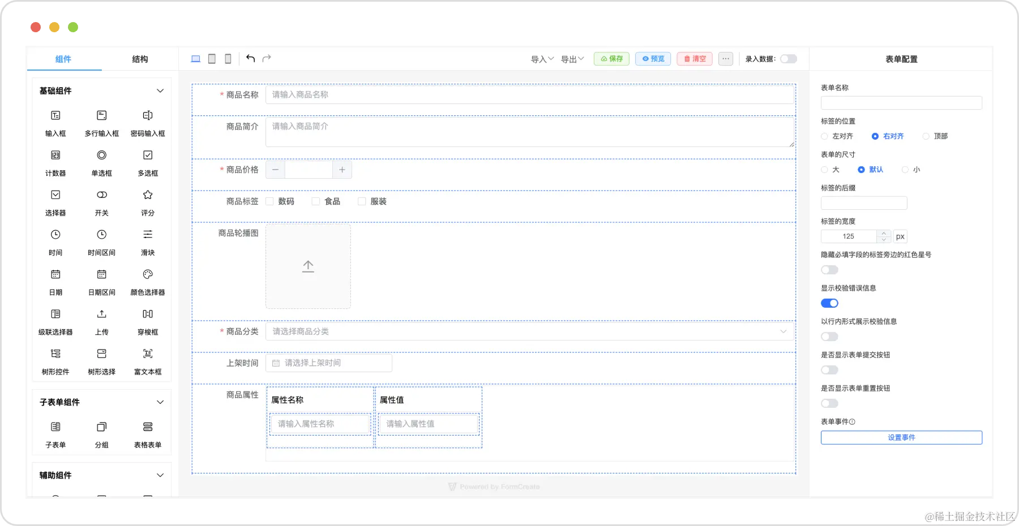This screenshot has width=1019, height=526.
Task: Select the 级联选择器 cascader component
Action: pyautogui.click(x=55, y=322)
